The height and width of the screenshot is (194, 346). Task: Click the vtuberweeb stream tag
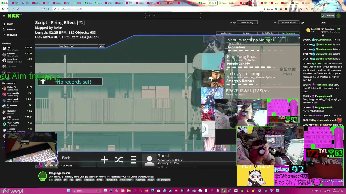pyautogui.click(x=140, y=180)
